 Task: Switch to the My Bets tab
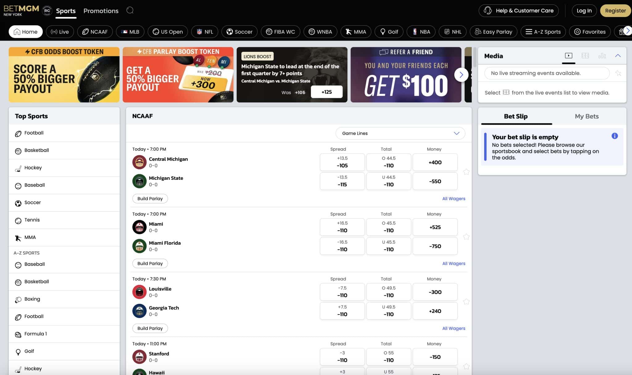click(x=586, y=116)
